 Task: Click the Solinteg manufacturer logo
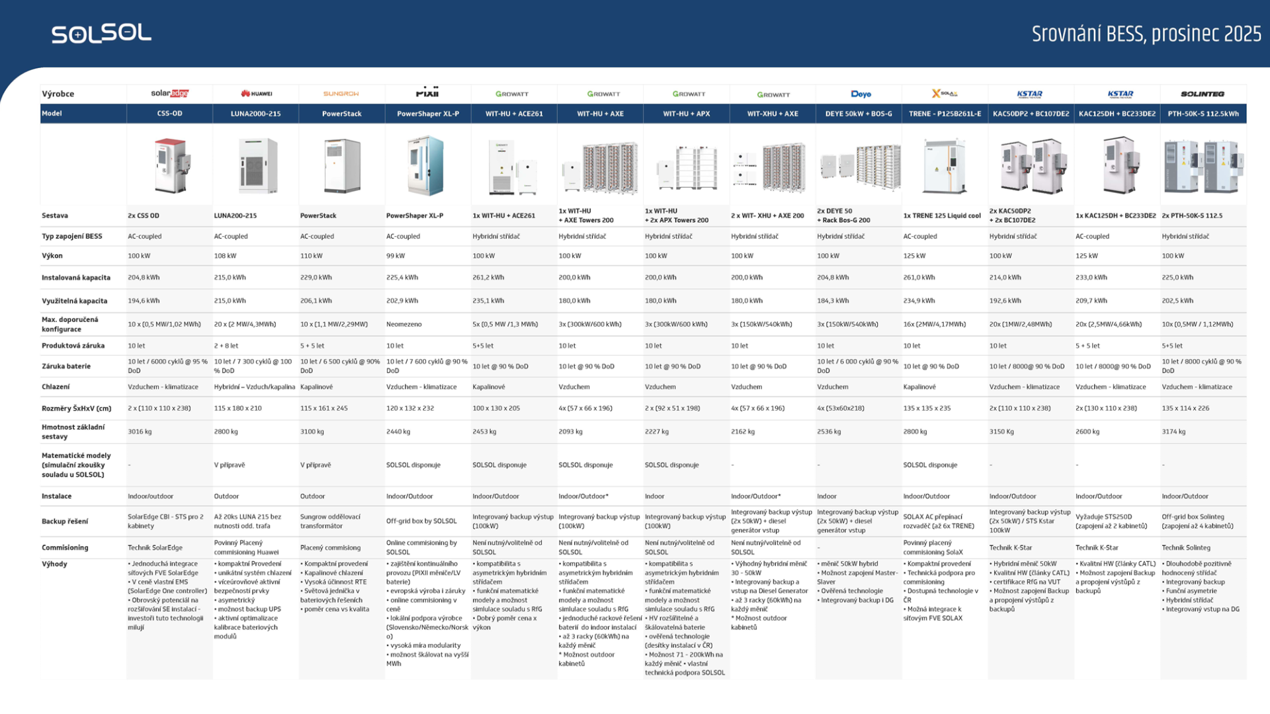pyautogui.click(x=1203, y=94)
